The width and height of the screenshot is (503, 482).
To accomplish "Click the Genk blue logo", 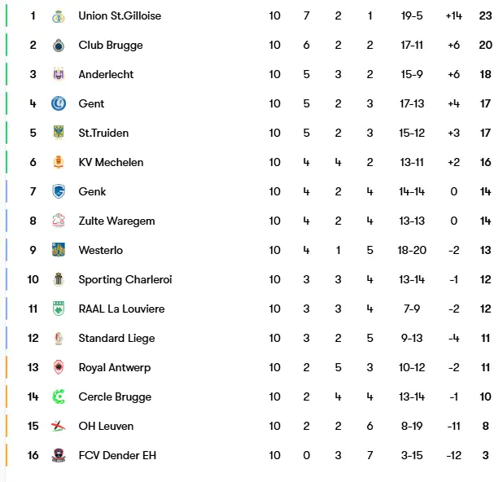I will 58,192.
